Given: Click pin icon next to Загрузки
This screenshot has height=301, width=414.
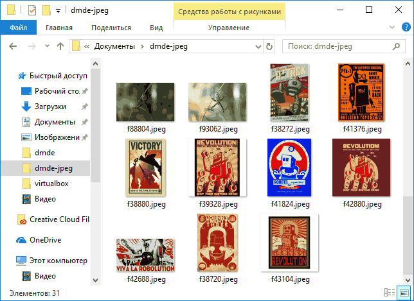Looking at the screenshot, I should pos(84,107).
